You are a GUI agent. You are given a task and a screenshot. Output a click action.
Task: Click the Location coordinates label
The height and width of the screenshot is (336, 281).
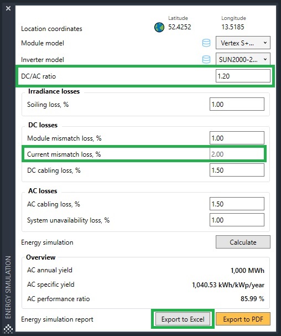click(x=51, y=29)
